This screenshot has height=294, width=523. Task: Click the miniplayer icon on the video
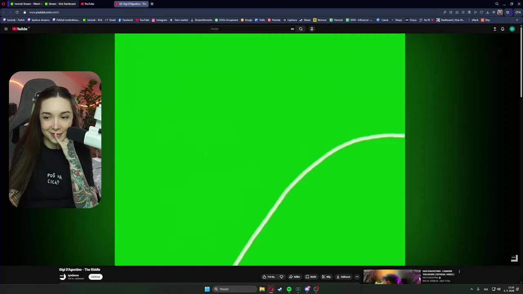[514, 258]
